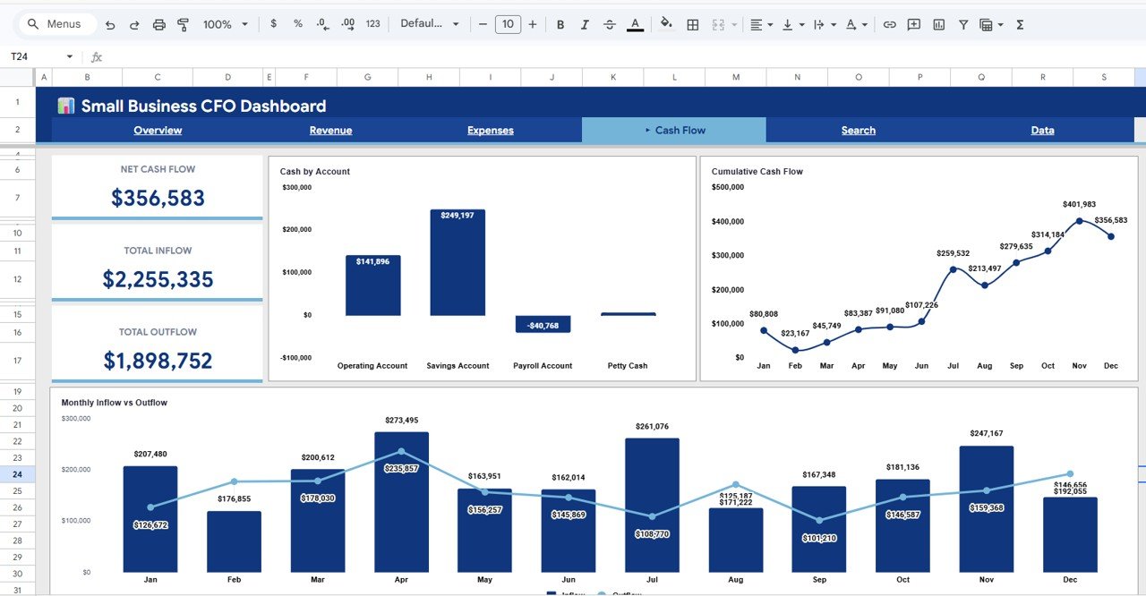Print the spreadsheet

click(x=158, y=24)
